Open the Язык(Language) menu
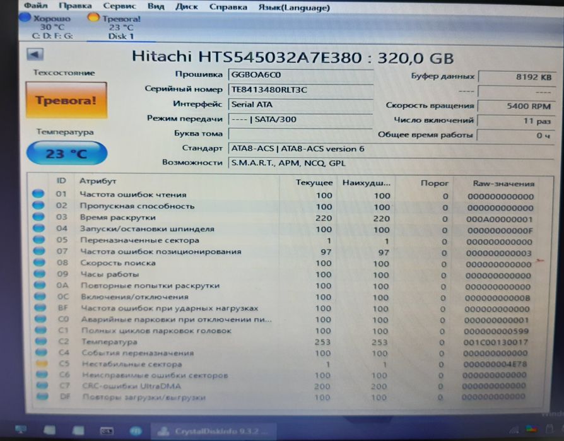This screenshot has height=441, width=564. 294,8
